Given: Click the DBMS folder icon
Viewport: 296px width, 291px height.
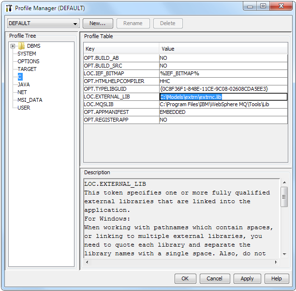Looking at the screenshot, I should [x=21, y=46].
